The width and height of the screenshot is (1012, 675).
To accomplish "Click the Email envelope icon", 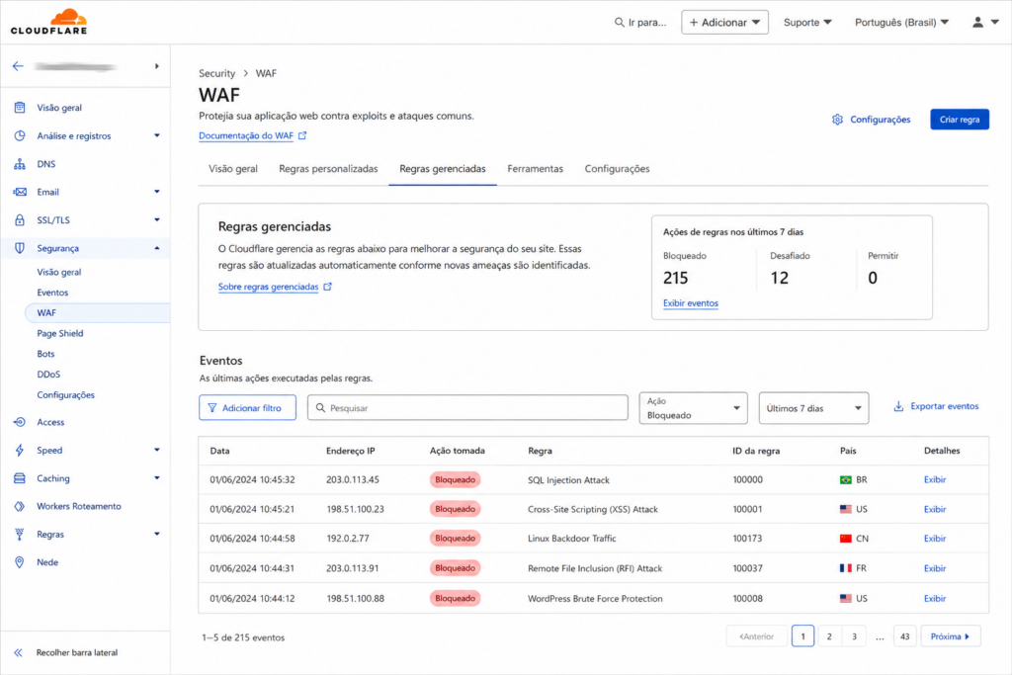I will coord(20,192).
